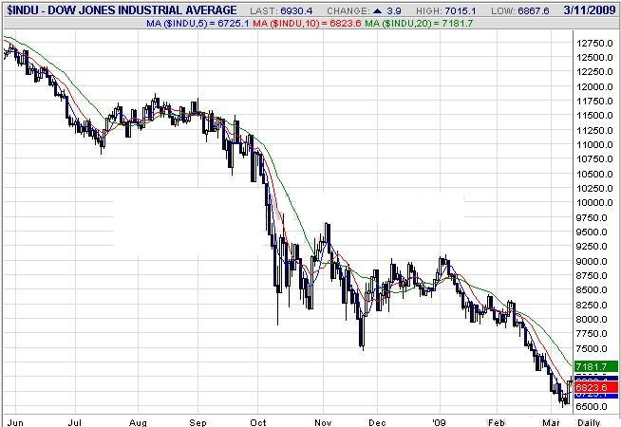The image size is (621, 427).
Task: Click the Feb label on time axis
Action: 497,422
